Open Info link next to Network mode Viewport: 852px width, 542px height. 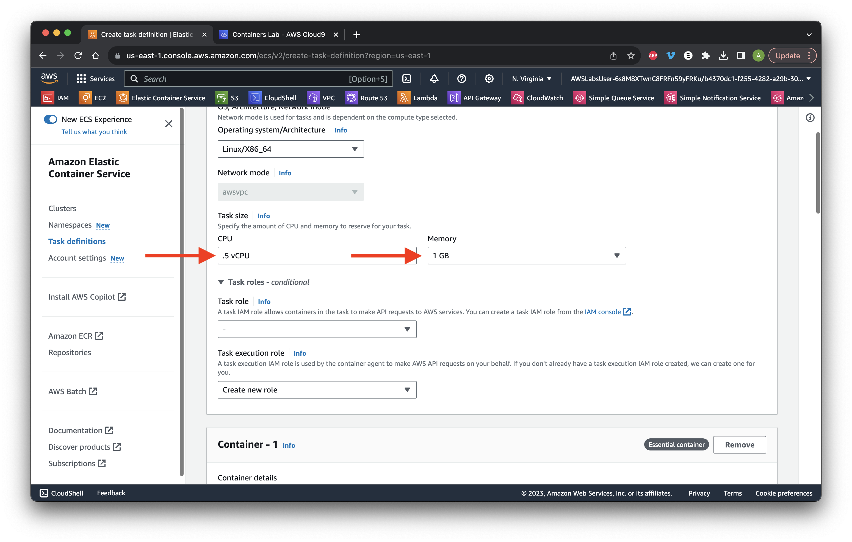[x=285, y=173]
